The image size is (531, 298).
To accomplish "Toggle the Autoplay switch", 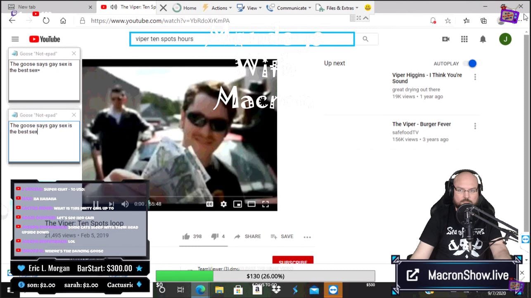I will click(470, 64).
